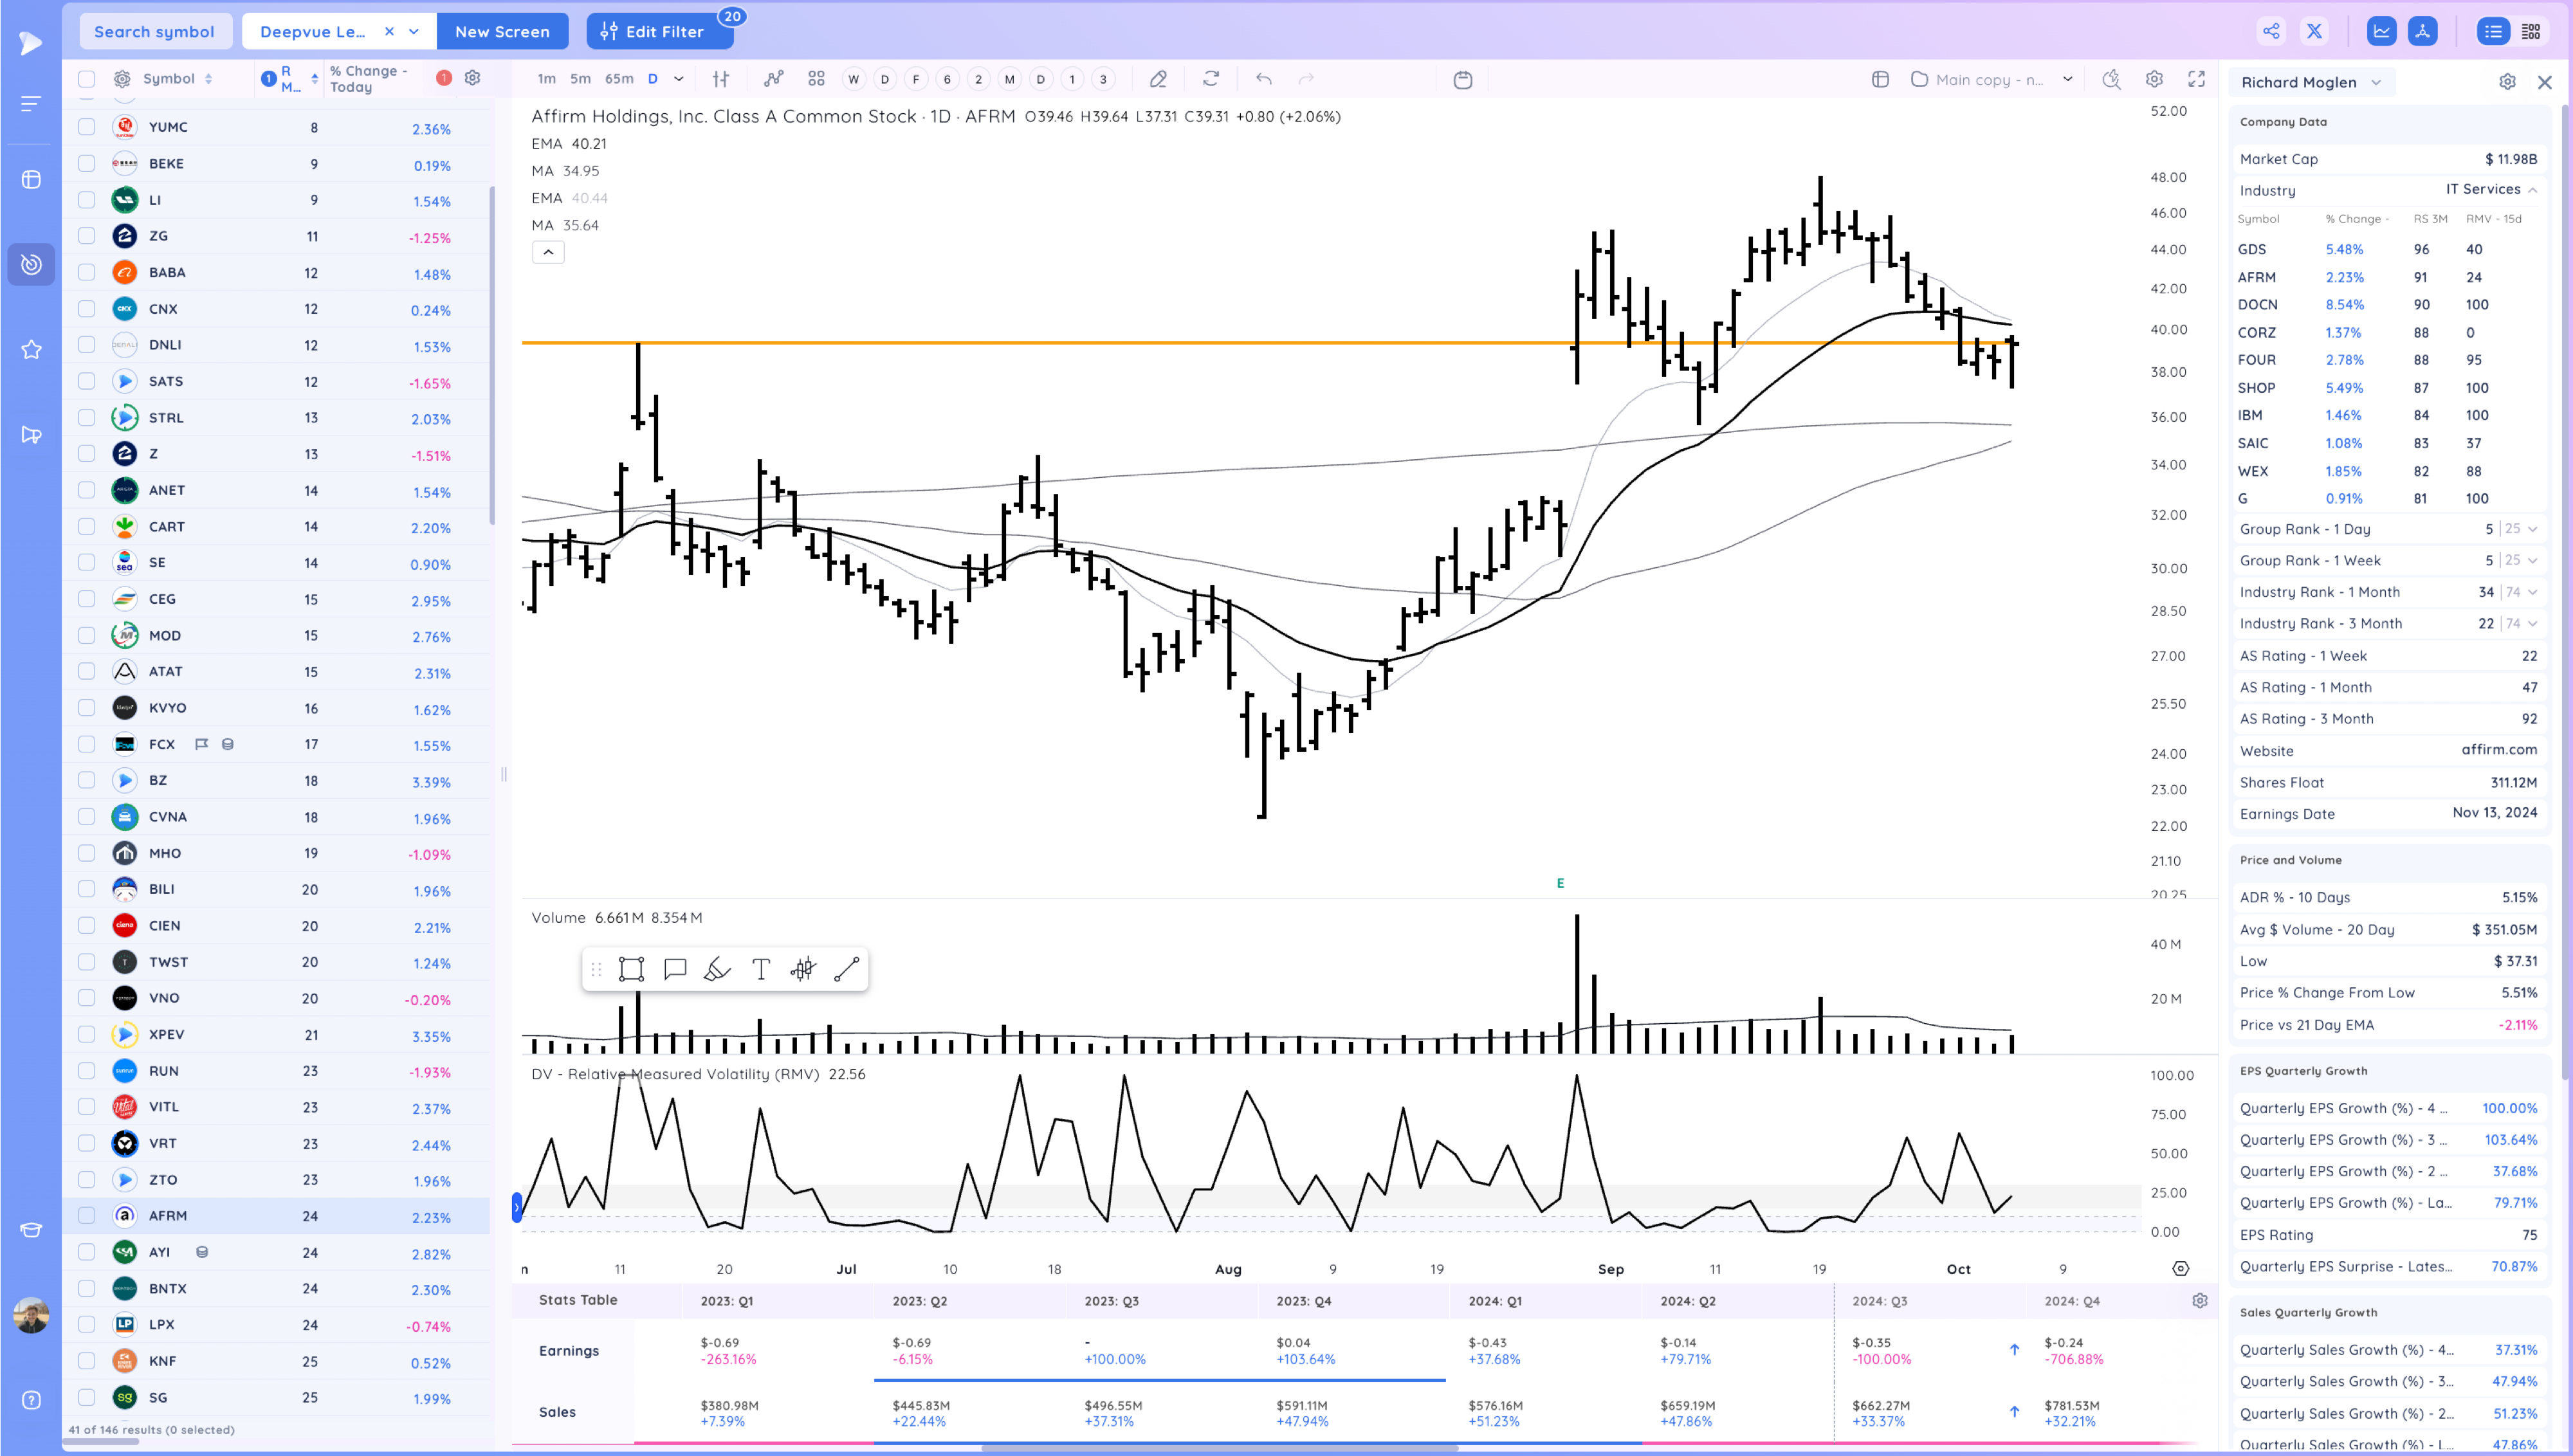Image resolution: width=2573 pixels, height=1456 pixels.
Task: Toggle the AFRM row checkbox in the watchlist
Action: pyautogui.click(x=86, y=1216)
